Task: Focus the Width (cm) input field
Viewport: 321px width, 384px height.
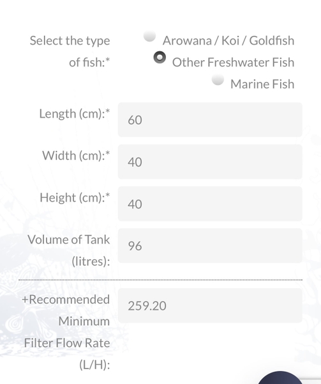Action: [x=210, y=162]
